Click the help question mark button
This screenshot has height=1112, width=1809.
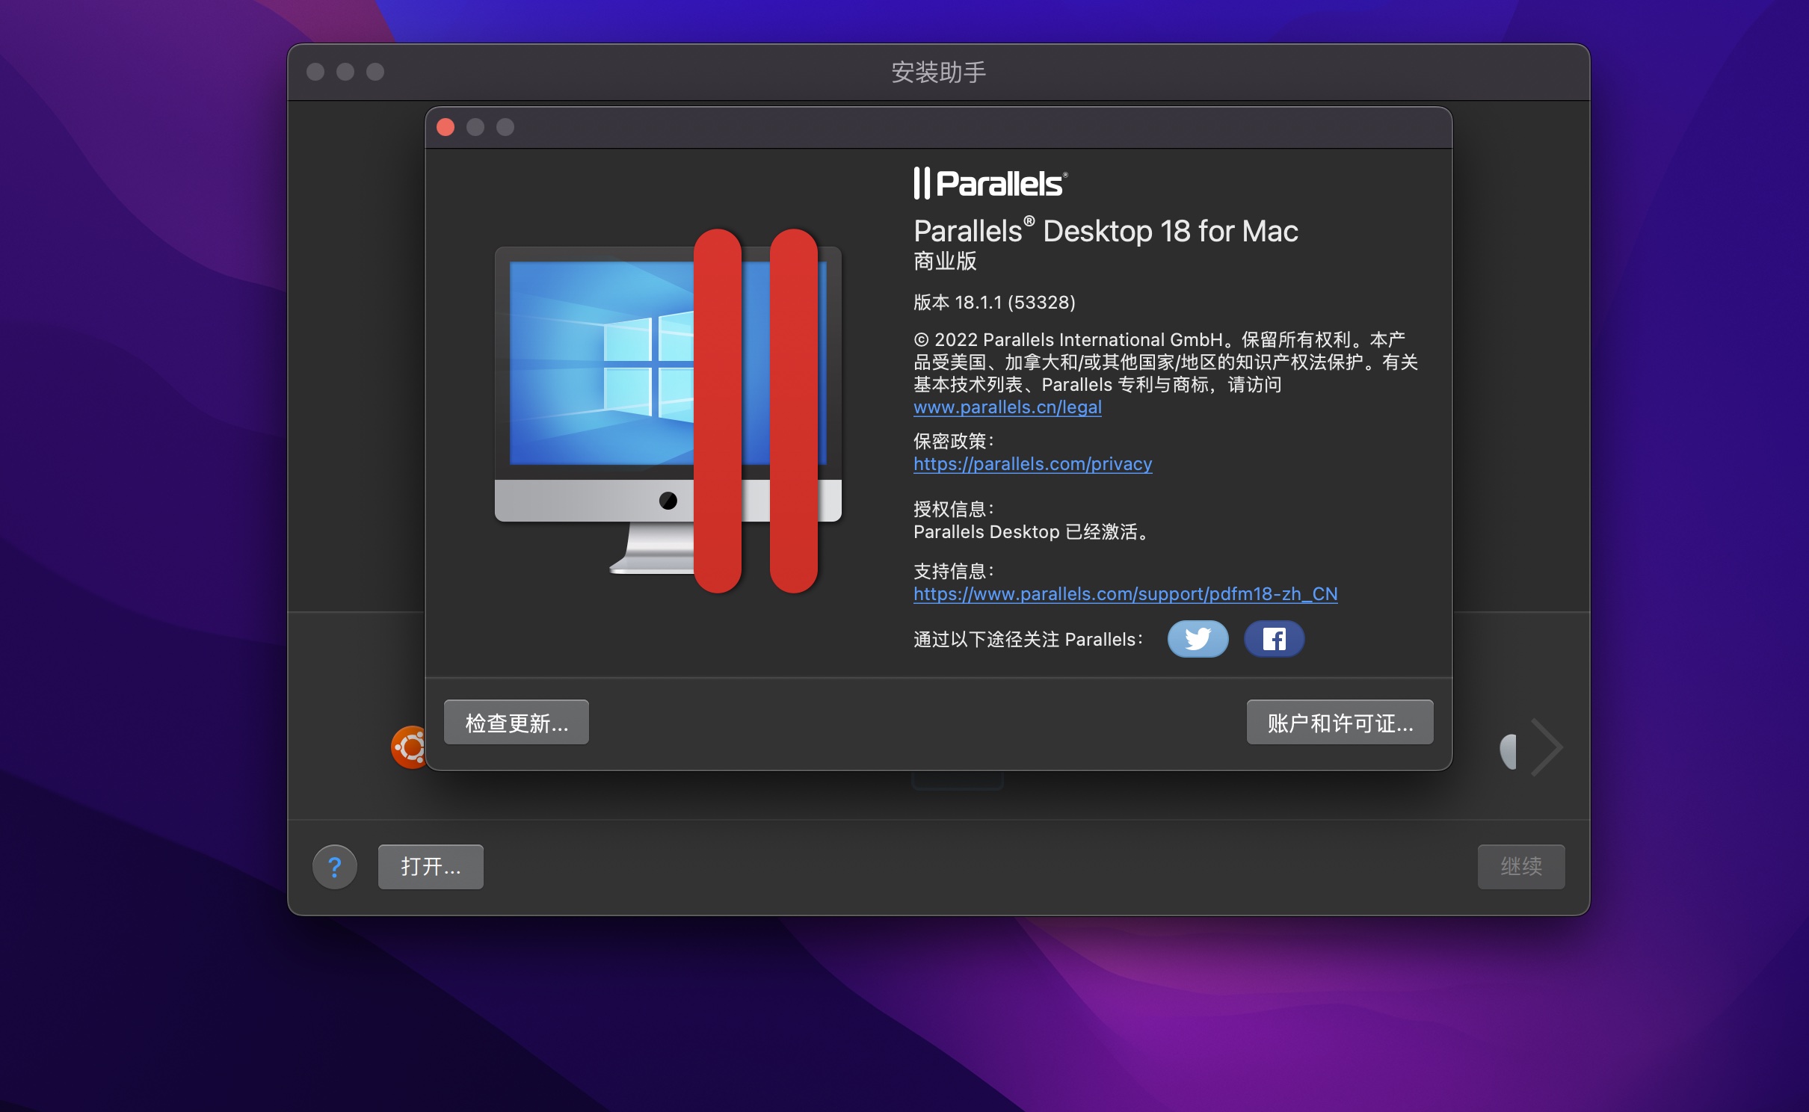[334, 867]
